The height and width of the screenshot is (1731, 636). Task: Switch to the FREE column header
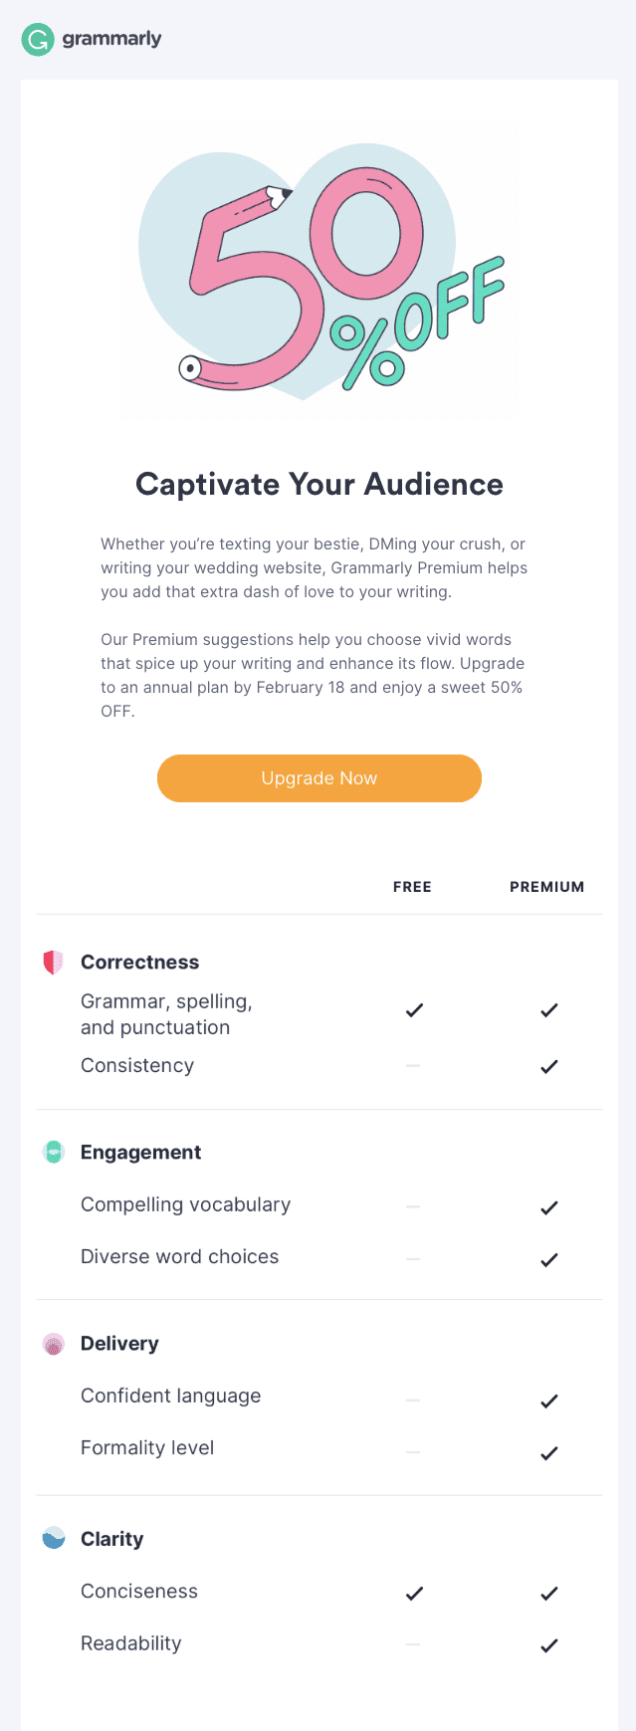click(412, 886)
